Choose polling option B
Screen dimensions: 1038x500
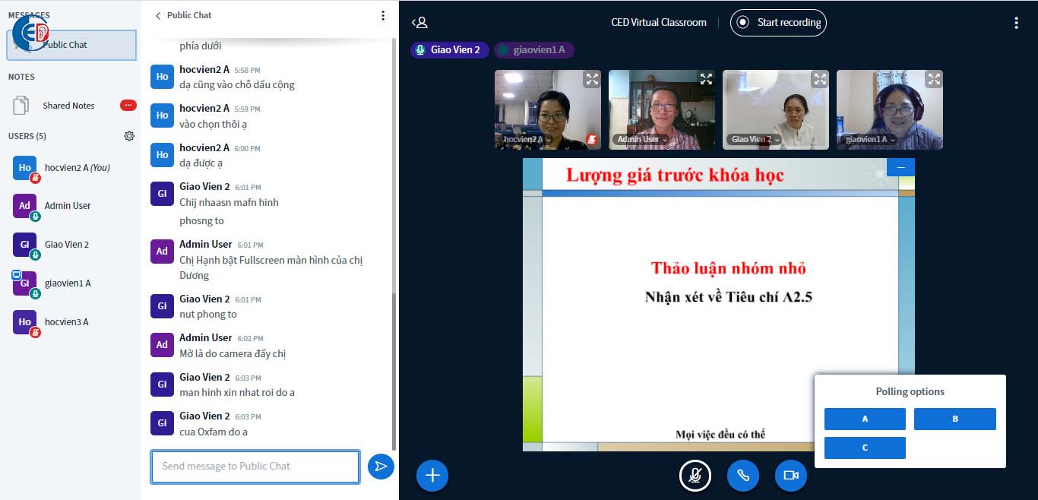(x=954, y=419)
